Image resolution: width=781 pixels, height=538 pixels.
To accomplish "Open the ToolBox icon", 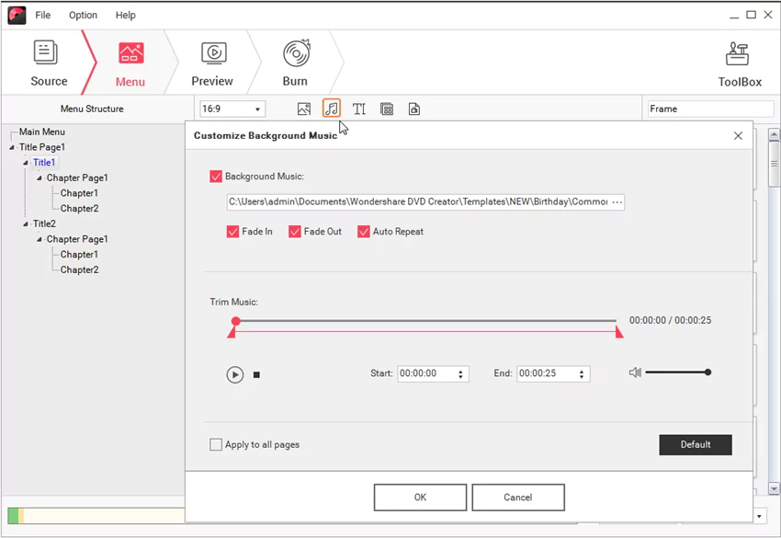I will click(738, 53).
